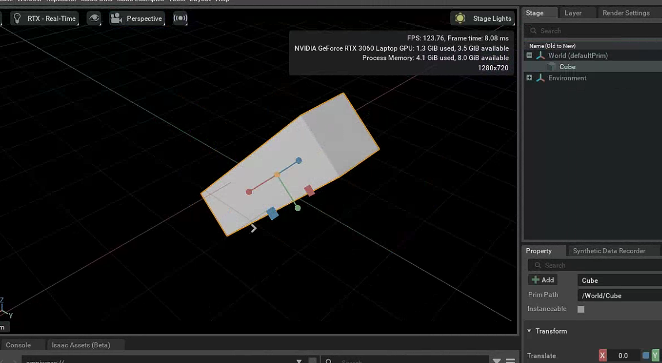The width and height of the screenshot is (662, 363).
Task: Click the Cube name field
Action: [x=619, y=280]
